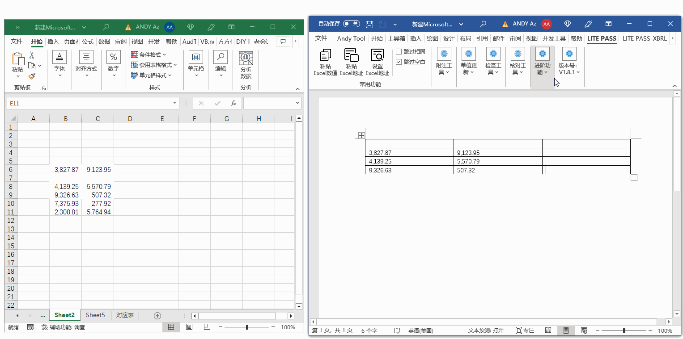Uncheck the 跳过空白 checkbox
The image size is (683, 339).
click(399, 62)
